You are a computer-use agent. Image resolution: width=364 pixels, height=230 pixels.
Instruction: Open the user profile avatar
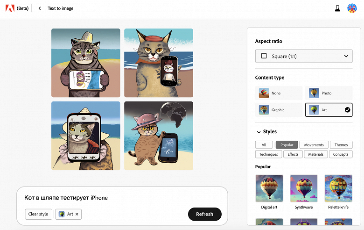click(x=352, y=8)
